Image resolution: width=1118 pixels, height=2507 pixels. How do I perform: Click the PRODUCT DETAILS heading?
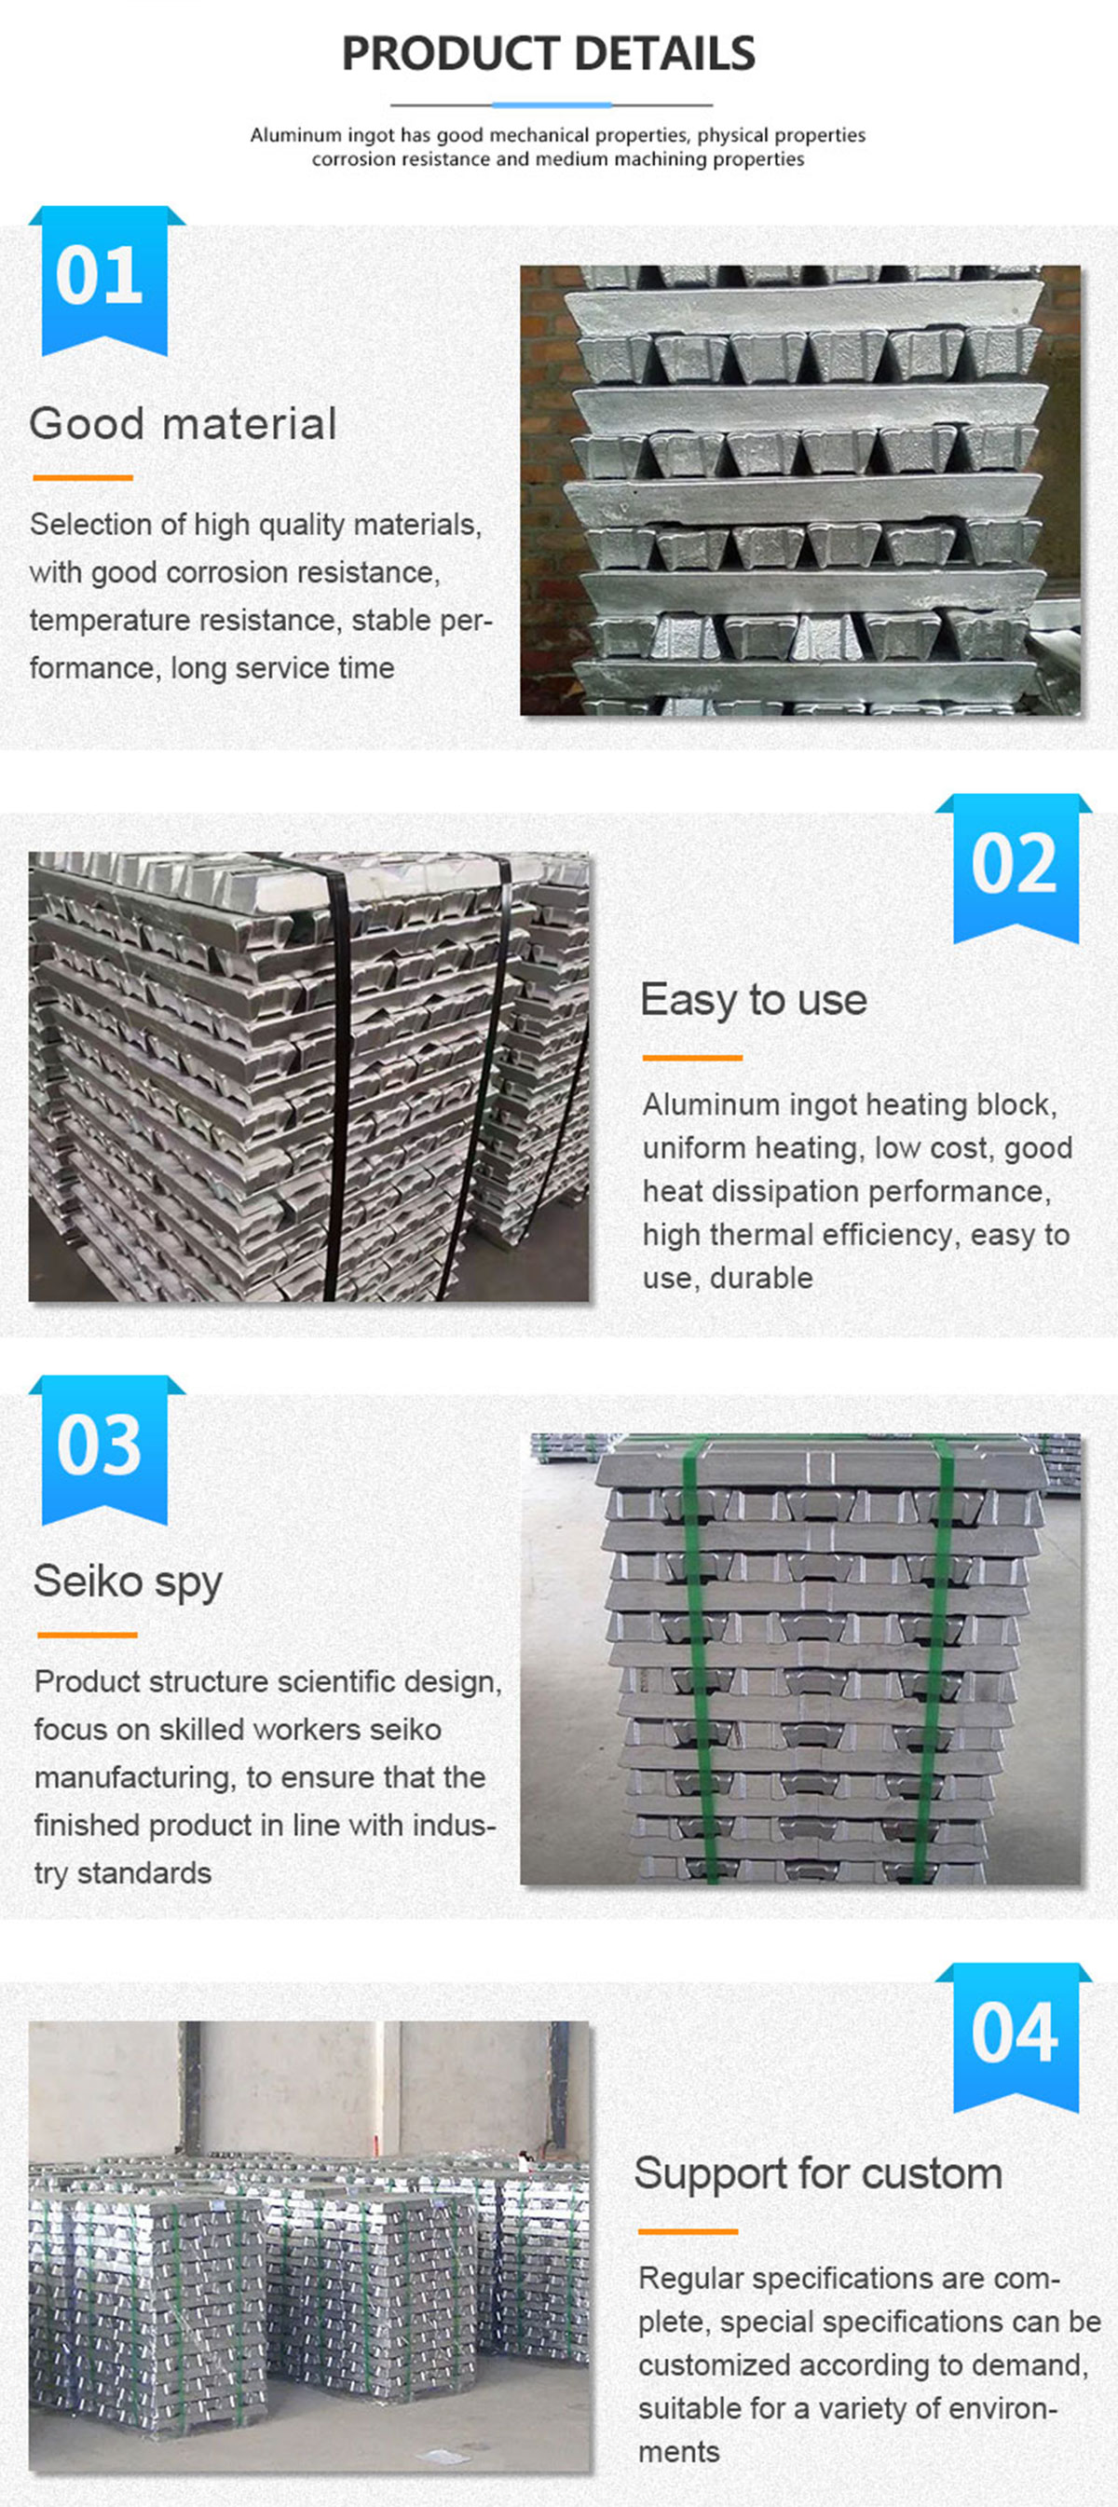pos(549,53)
